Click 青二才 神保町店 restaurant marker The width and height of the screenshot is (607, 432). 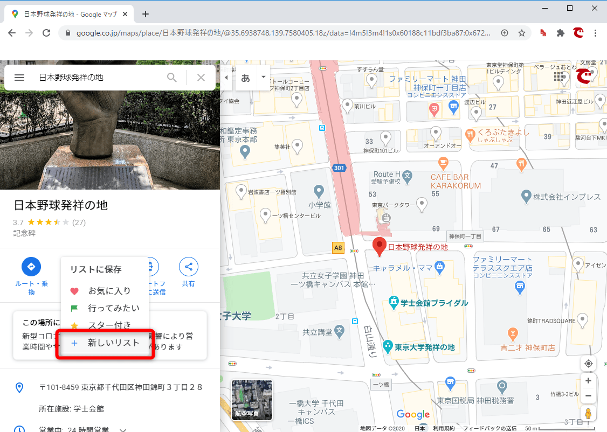[513, 333]
